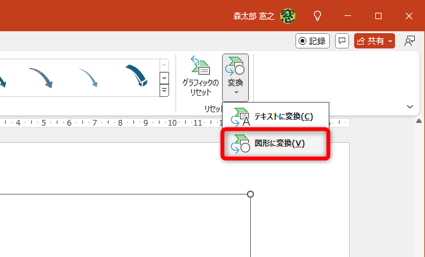The height and width of the screenshot is (257, 425).
Task: Click the vertical scrollbar up arrow
Action: coord(419,121)
